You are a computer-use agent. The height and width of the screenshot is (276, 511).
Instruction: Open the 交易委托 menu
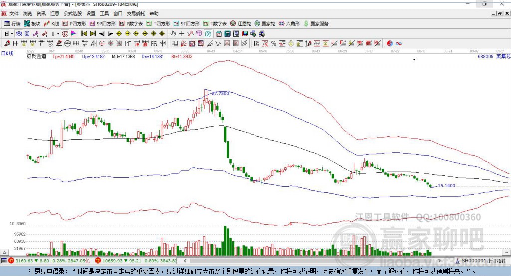[136, 13]
